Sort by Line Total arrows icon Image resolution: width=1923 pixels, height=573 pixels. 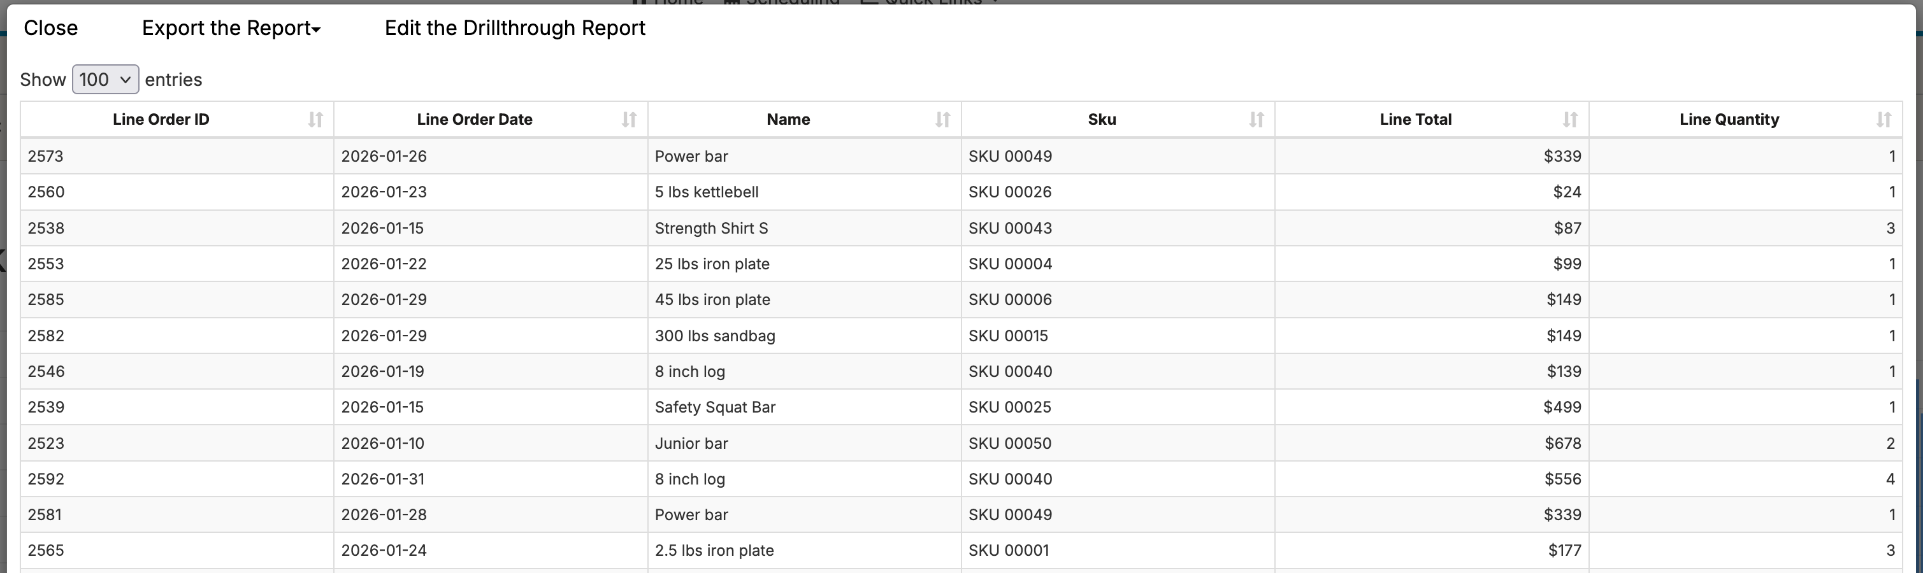(x=1569, y=120)
